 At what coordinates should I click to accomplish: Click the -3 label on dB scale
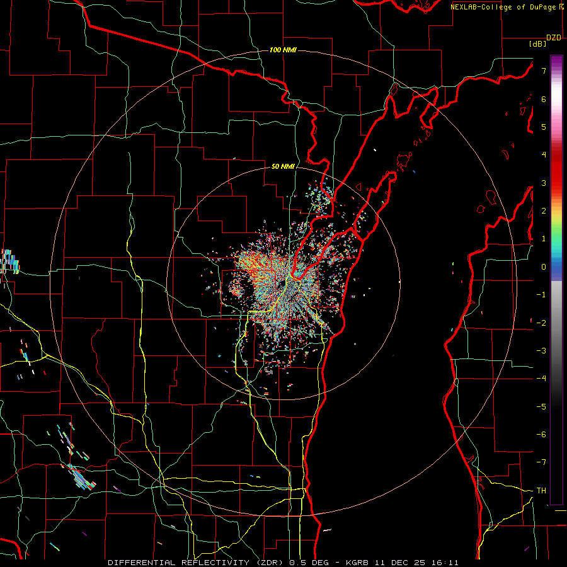(541, 351)
